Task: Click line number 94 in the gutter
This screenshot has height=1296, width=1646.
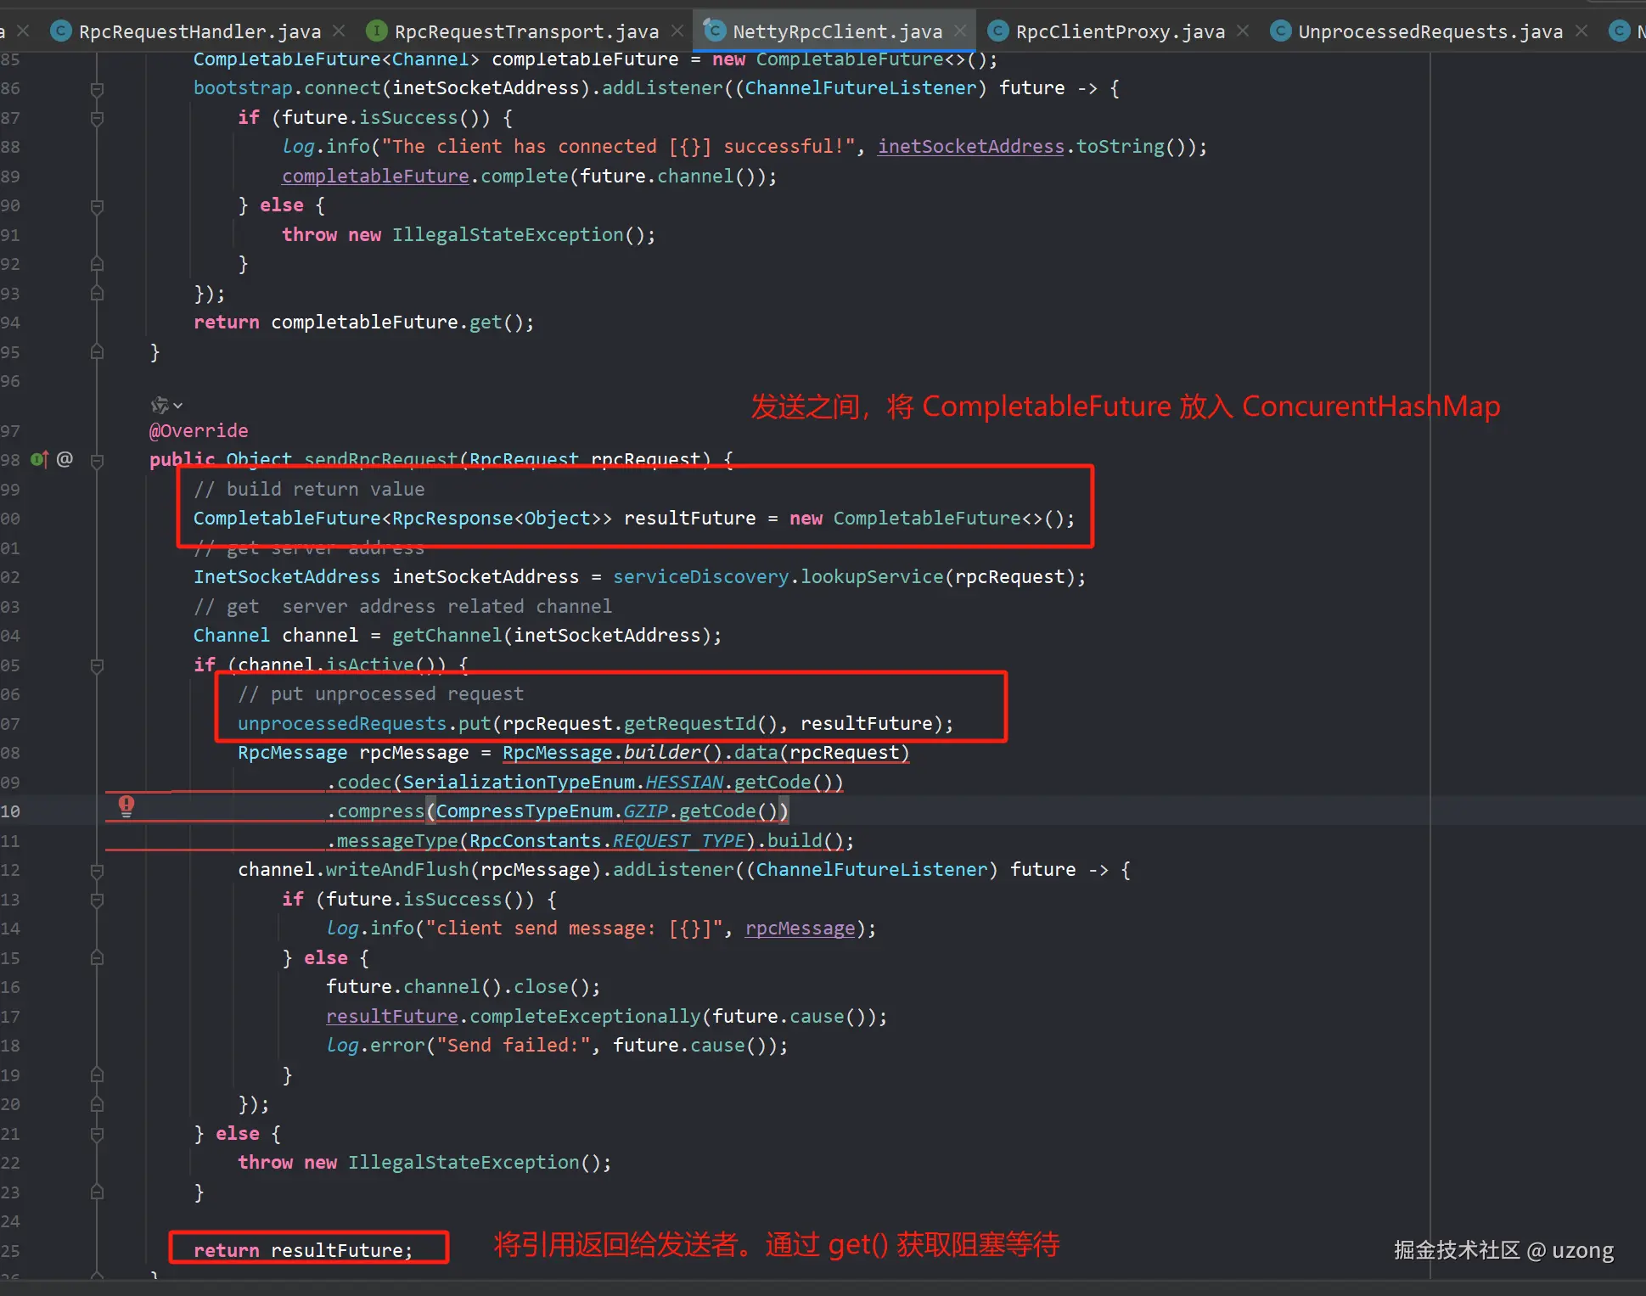Action: coord(10,323)
